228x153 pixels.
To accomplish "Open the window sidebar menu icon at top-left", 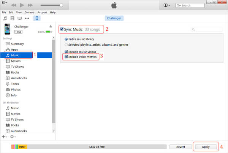I will 4,3.
